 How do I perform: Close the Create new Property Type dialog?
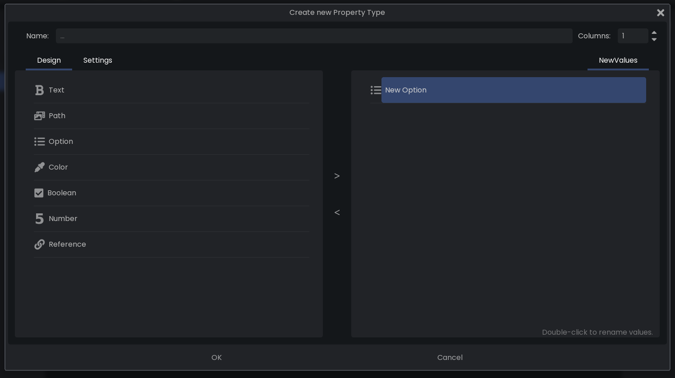661,13
